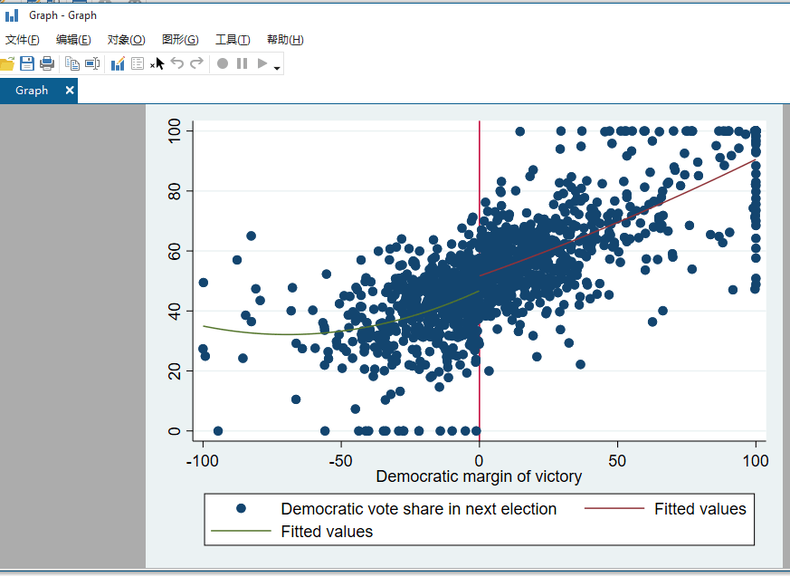Expand the play recording dropdown arrow
Viewport: 790px width, 577px height.
point(275,67)
